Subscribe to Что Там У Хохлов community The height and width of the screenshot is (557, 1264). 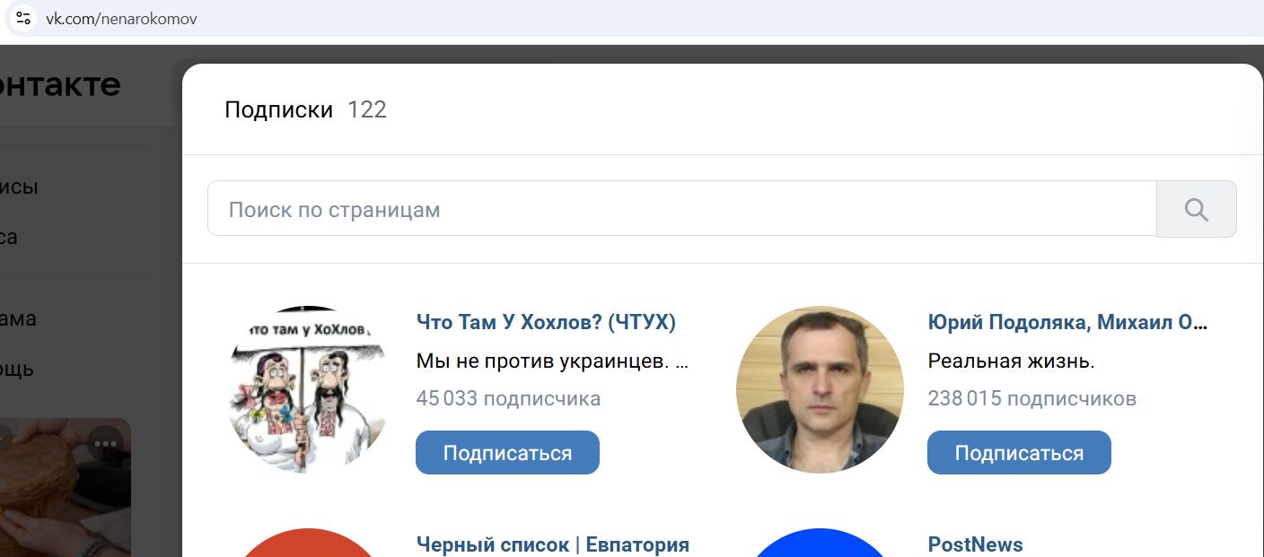[x=507, y=453]
